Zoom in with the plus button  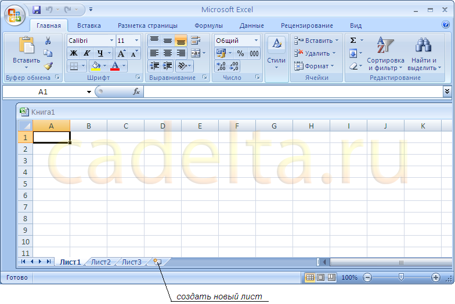pos(435,277)
